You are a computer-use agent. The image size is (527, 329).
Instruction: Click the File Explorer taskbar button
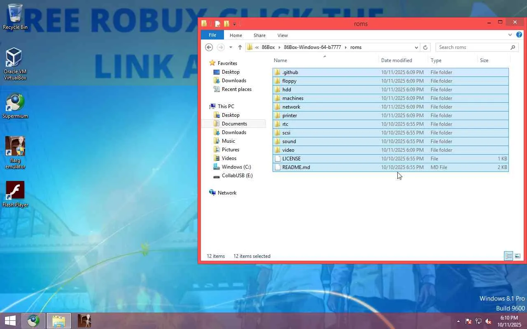coord(59,321)
